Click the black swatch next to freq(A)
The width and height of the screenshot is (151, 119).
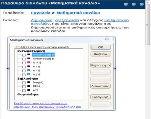point(28,82)
